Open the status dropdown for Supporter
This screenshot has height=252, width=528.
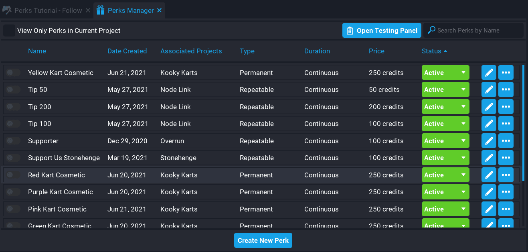click(445, 141)
